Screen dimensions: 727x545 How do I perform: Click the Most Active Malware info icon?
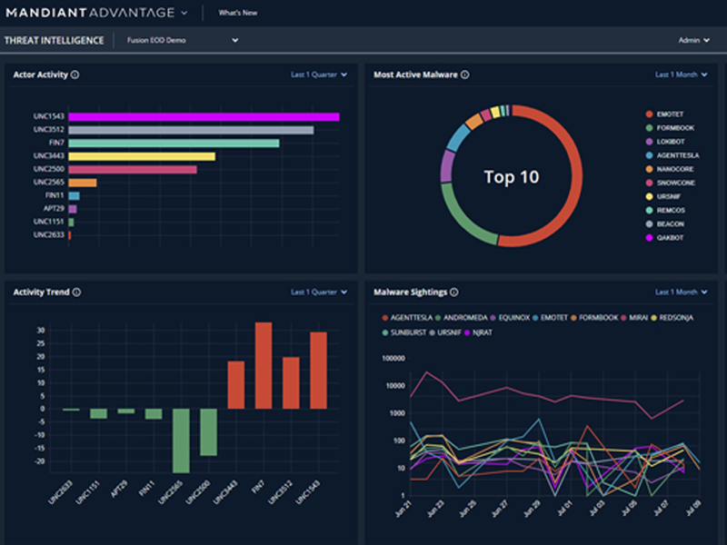(x=464, y=74)
